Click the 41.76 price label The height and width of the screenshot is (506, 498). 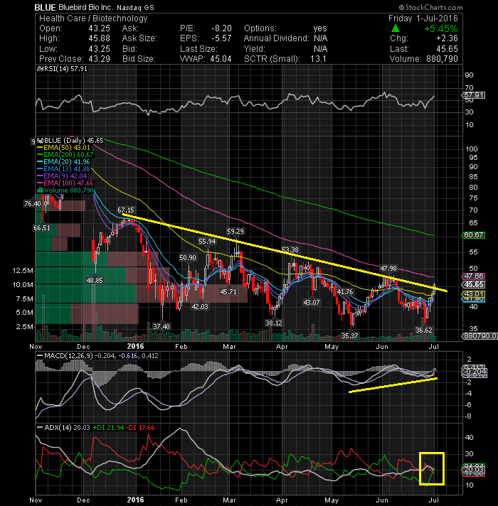click(x=345, y=291)
